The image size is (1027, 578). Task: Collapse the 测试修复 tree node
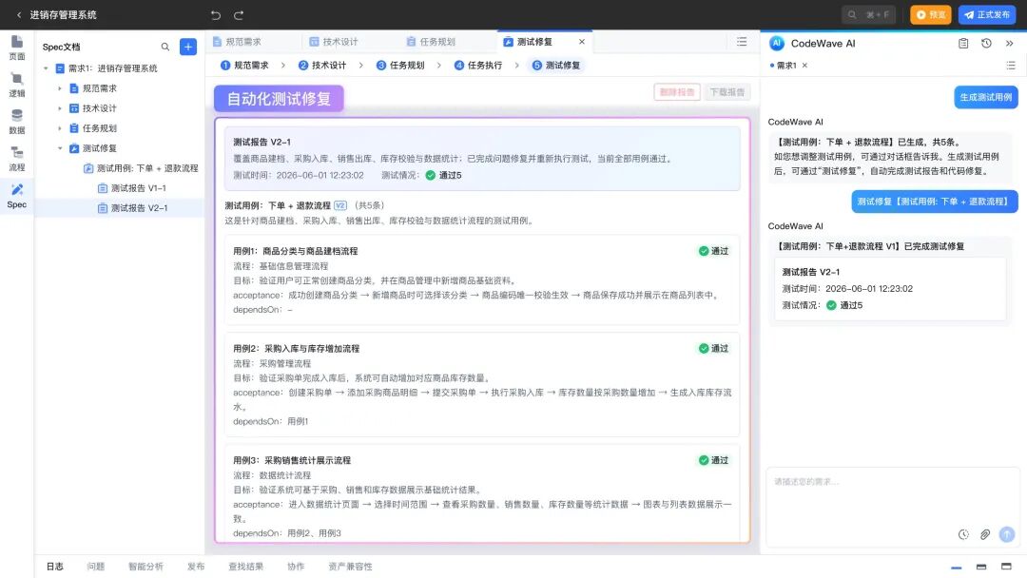pyautogui.click(x=60, y=148)
